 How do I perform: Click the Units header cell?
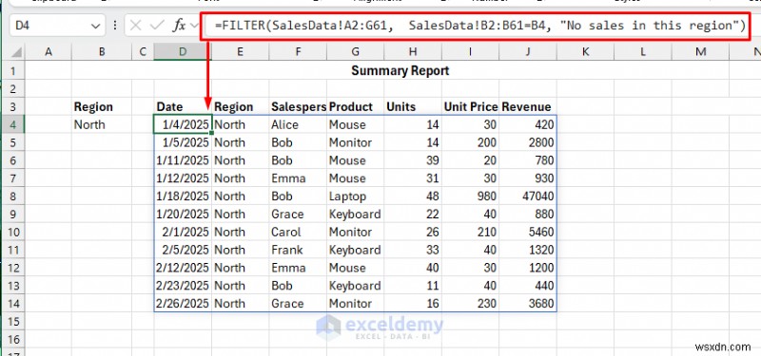pos(413,106)
